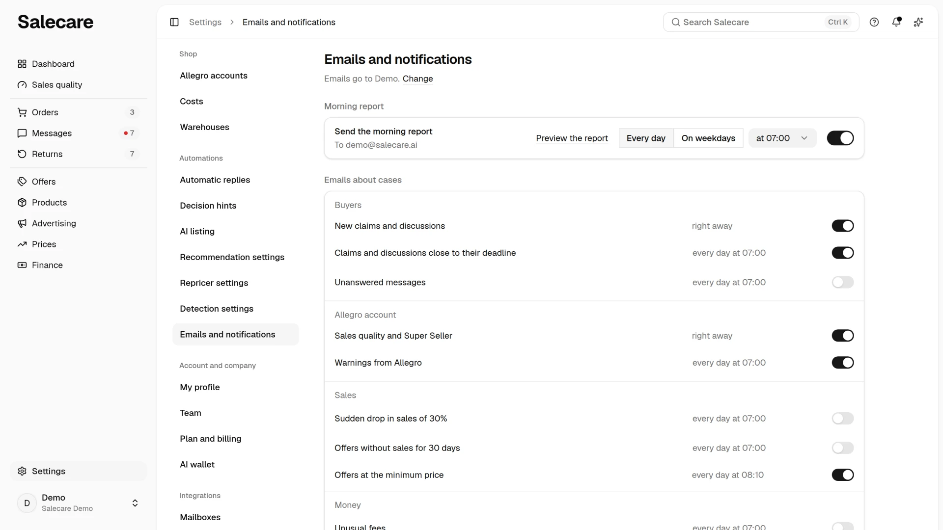Image resolution: width=943 pixels, height=530 pixels.
Task: Click the Search Salecare field
Action: click(x=761, y=22)
